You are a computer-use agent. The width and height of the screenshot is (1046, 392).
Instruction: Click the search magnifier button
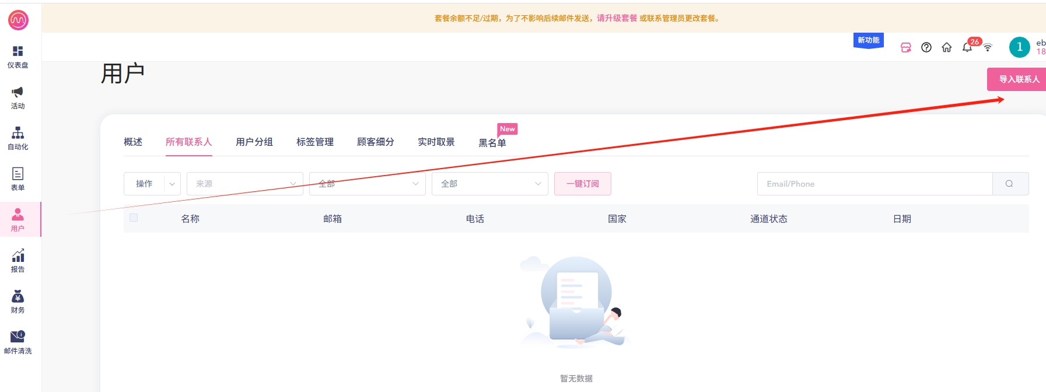1009,184
